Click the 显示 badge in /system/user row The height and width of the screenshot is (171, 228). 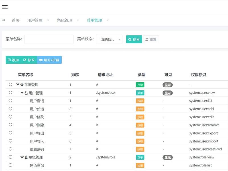click(168, 93)
